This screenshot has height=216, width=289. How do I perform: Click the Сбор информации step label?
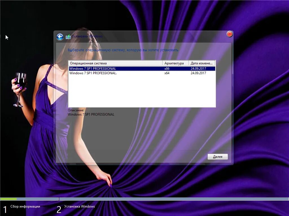pos(25,206)
